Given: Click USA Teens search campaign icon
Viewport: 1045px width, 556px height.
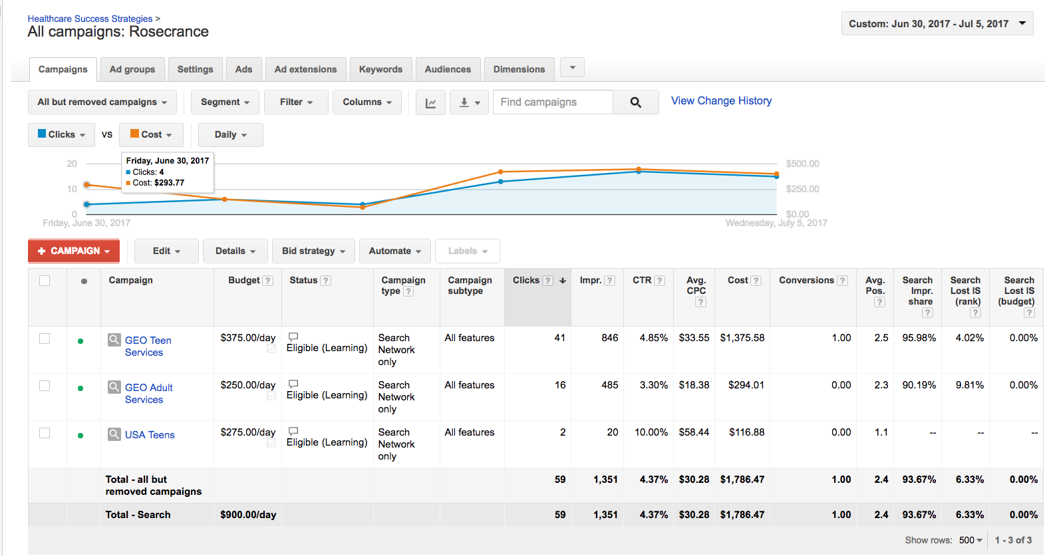Looking at the screenshot, I should (x=114, y=434).
